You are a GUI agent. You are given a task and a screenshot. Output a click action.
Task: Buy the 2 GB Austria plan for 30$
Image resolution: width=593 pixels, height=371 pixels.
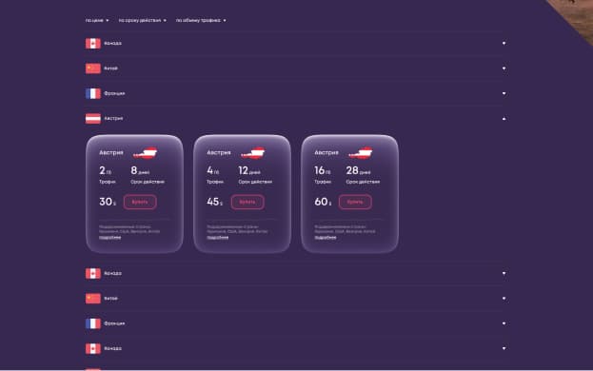(x=140, y=202)
